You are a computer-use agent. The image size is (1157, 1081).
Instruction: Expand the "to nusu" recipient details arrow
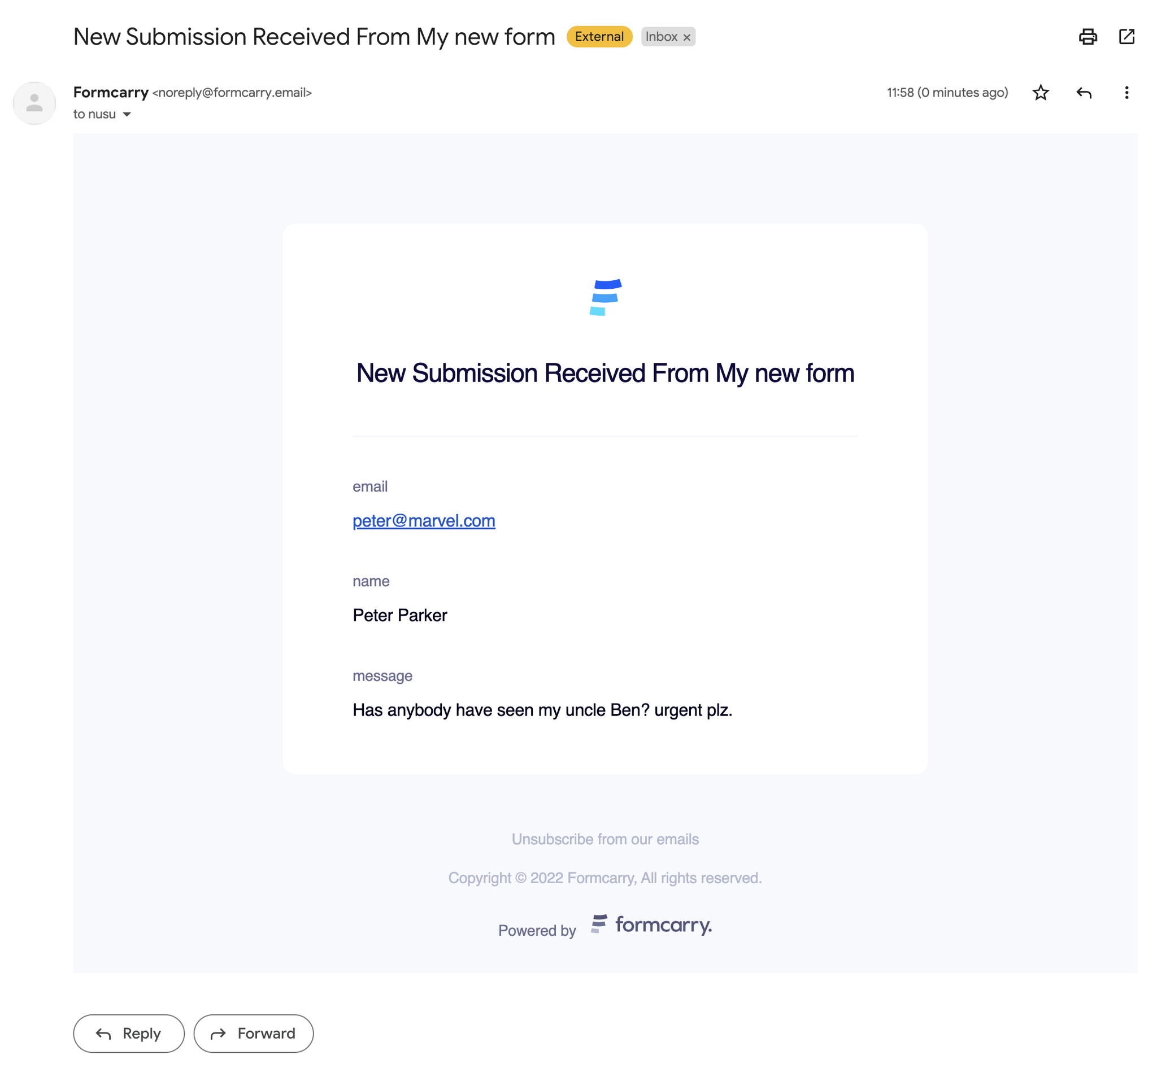pos(127,115)
